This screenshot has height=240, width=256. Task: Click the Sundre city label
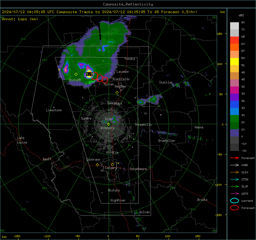[86, 118]
